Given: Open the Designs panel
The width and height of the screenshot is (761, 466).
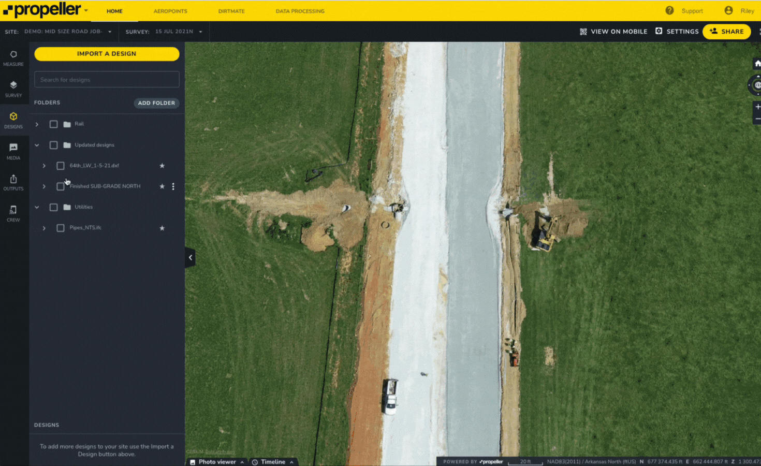Looking at the screenshot, I should (13, 119).
